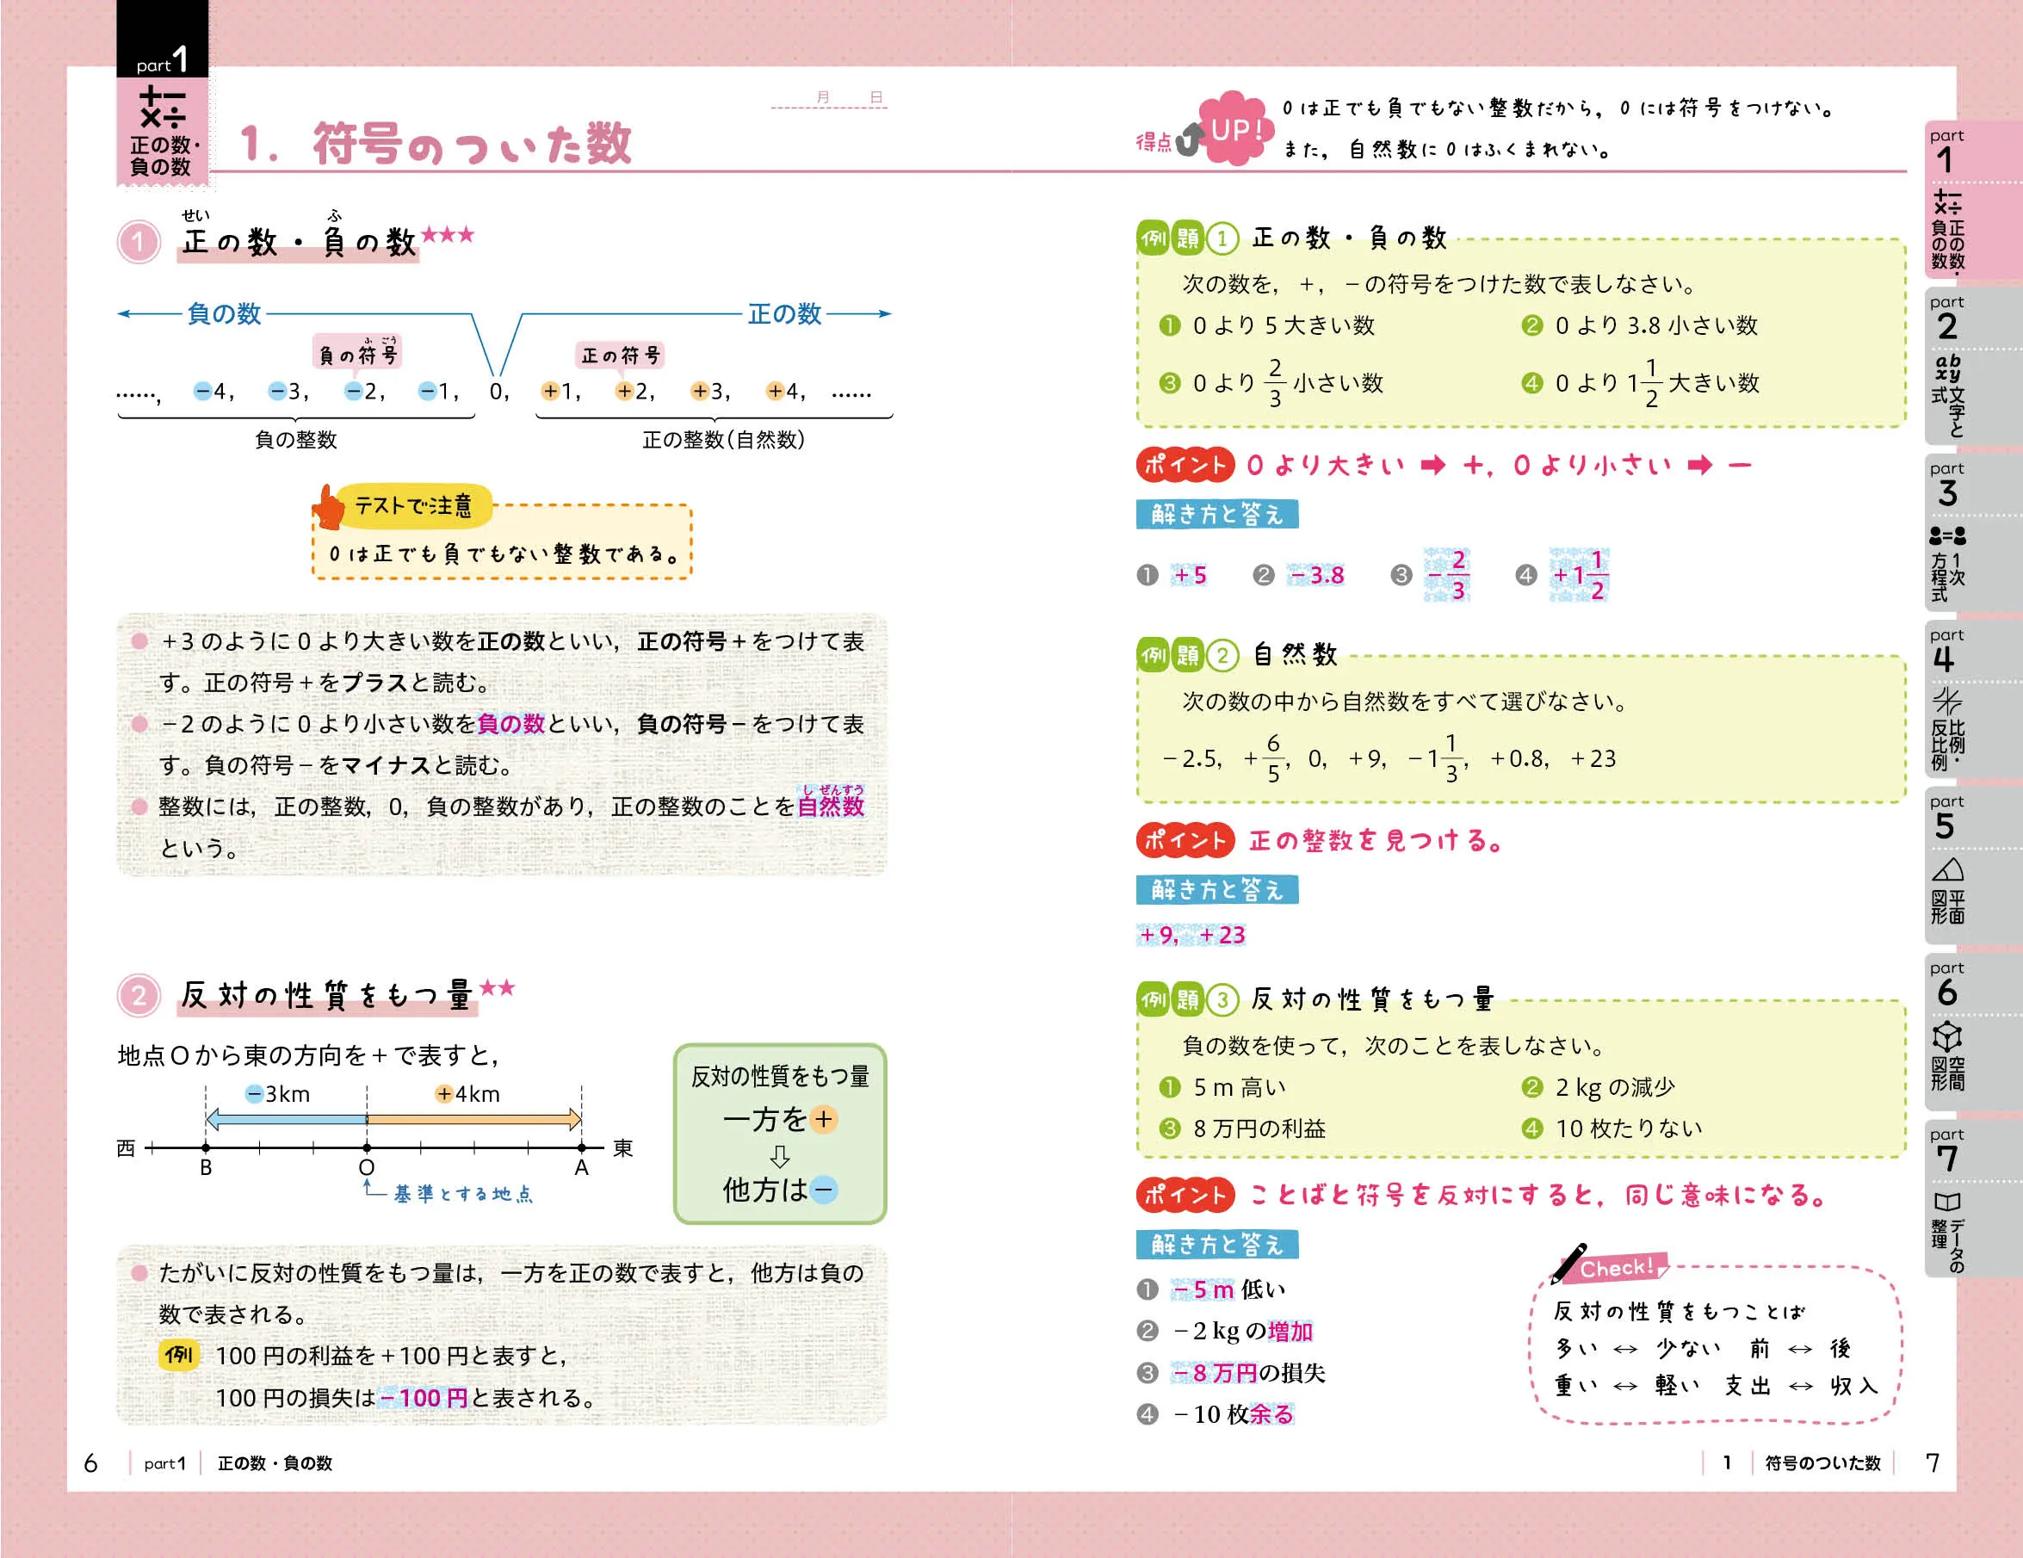Click −4 on the number line
The image size is (2023, 1558).
point(213,392)
